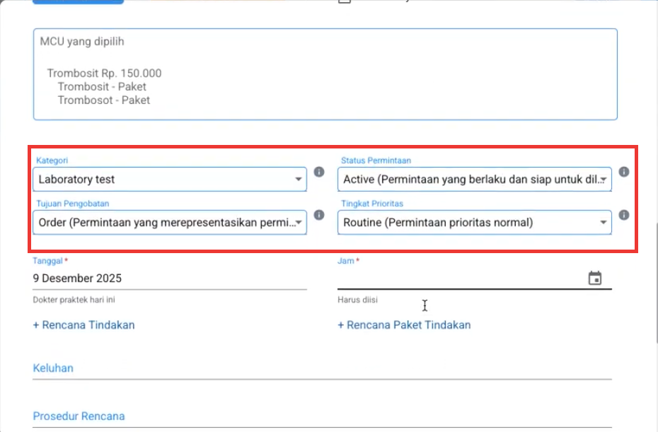Image resolution: width=658 pixels, height=432 pixels.
Task: Click the MCU yang dipilih box heading
Action: click(82, 42)
